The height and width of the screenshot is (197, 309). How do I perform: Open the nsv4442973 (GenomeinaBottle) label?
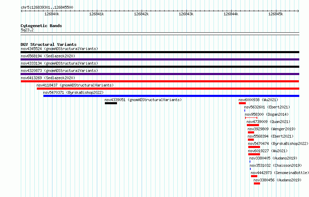click(x=280, y=173)
